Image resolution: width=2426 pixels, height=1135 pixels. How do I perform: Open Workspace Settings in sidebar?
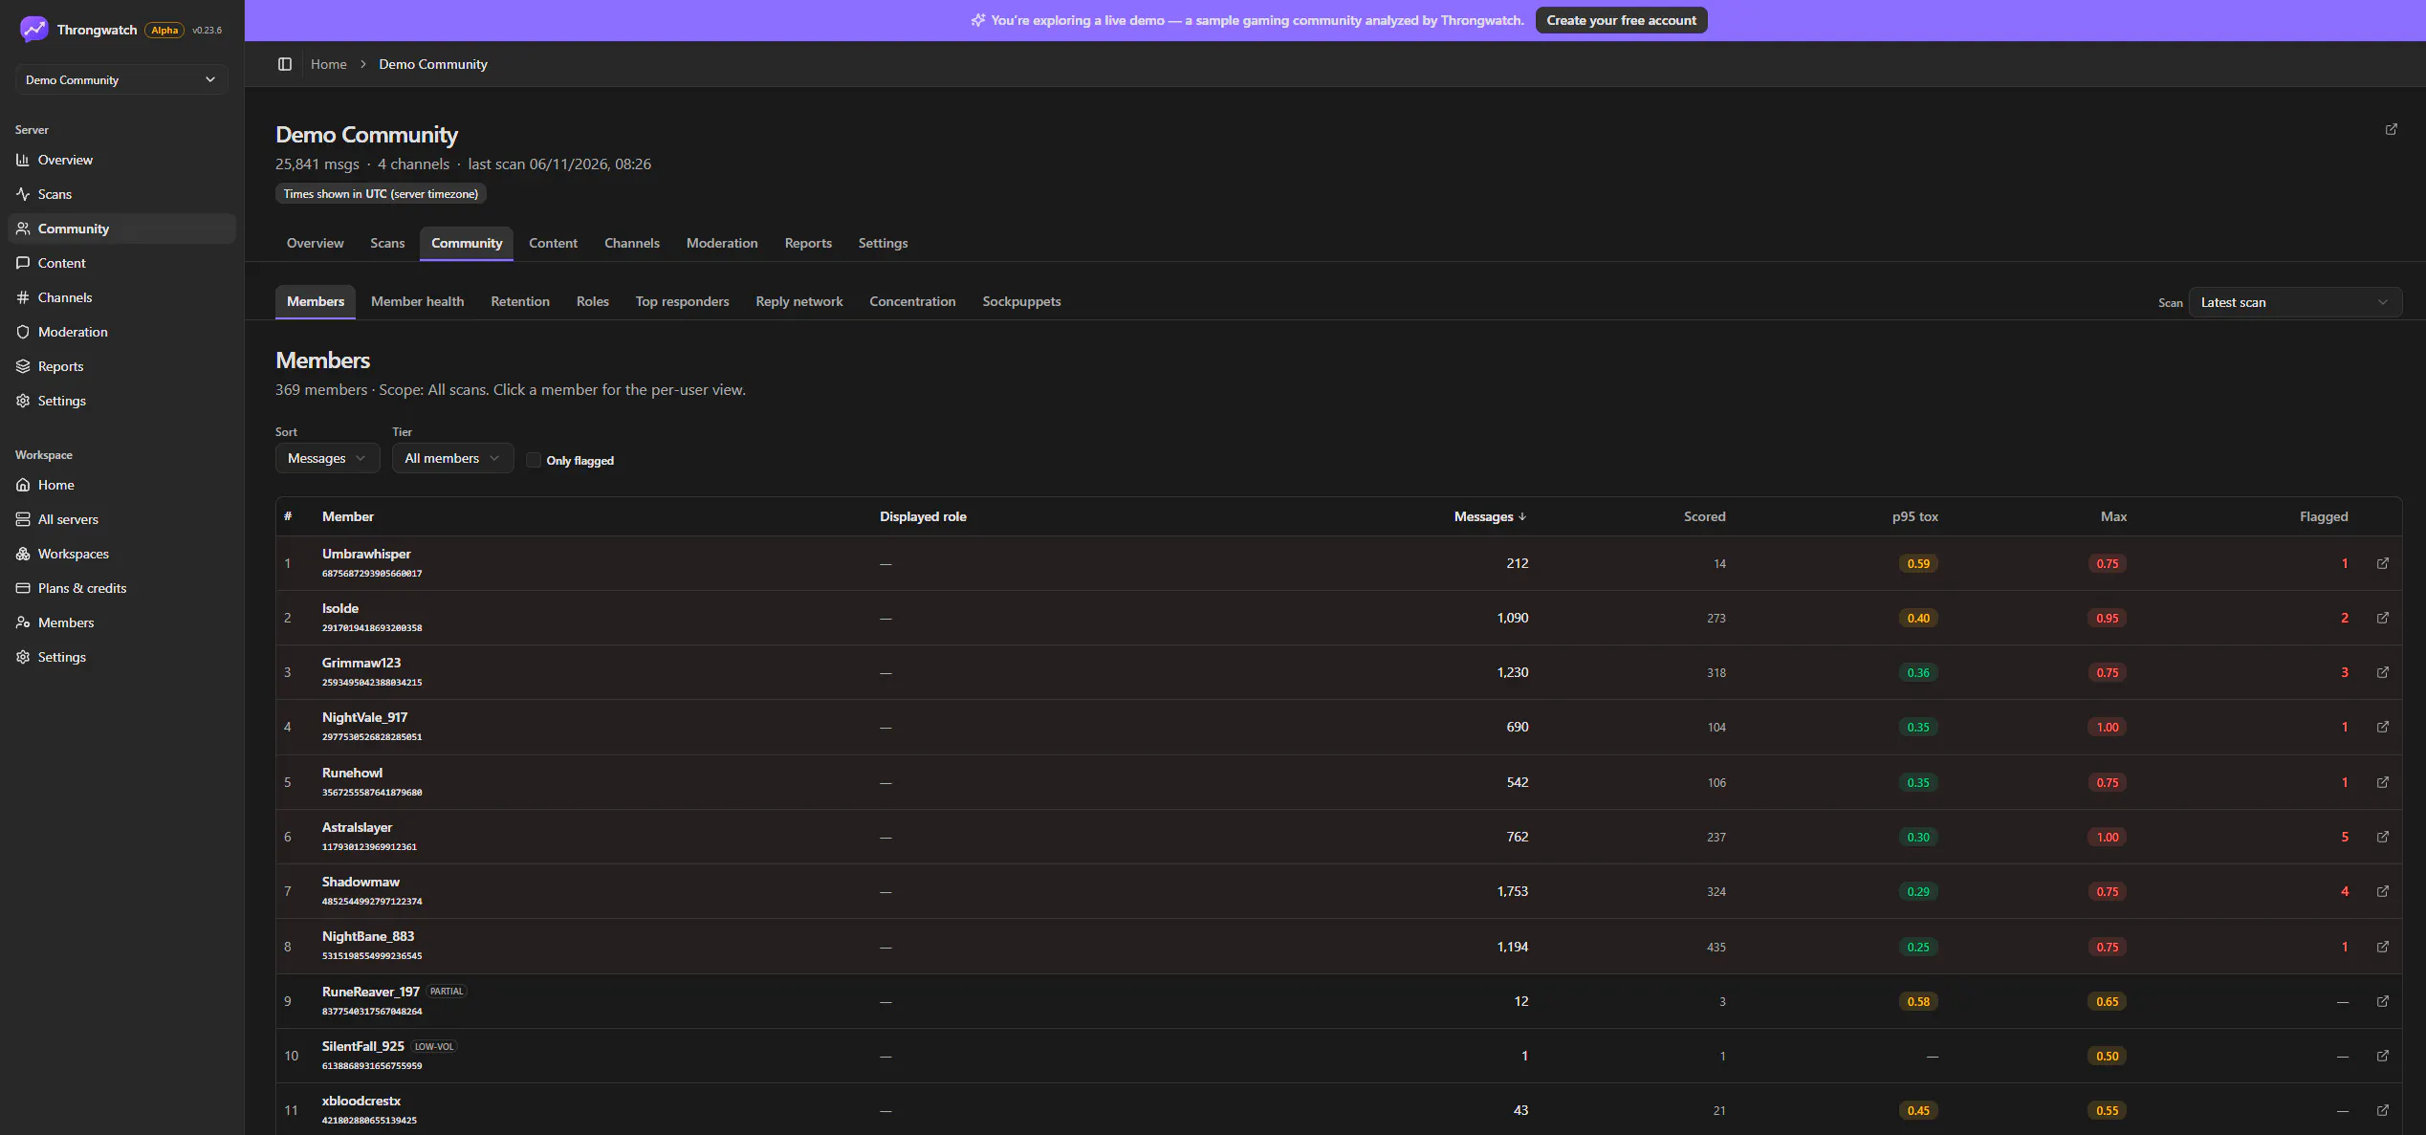[121, 657]
